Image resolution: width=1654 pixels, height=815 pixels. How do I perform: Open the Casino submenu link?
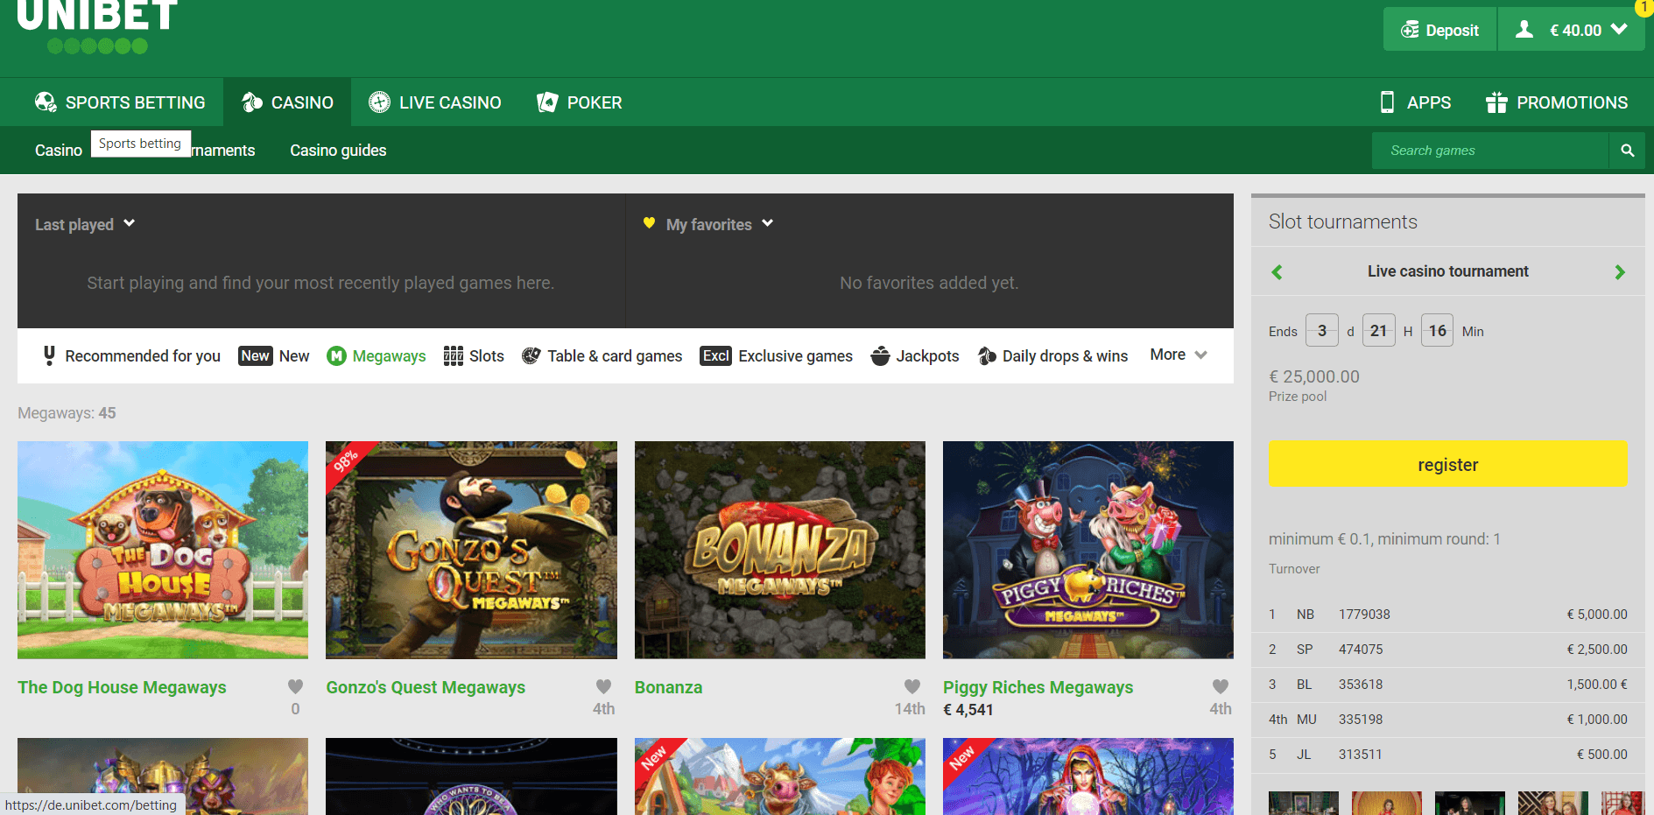[59, 151]
